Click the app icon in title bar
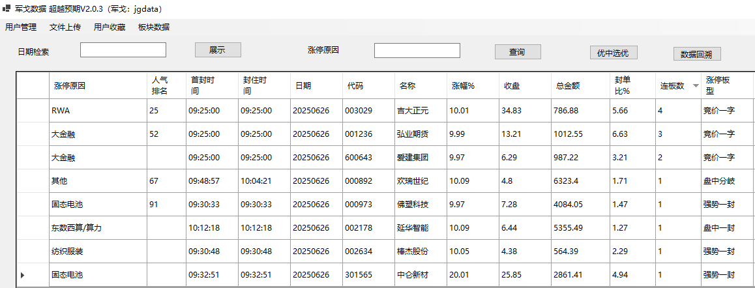Viewport: 755px width, 288px height. pyautogui.click(x=6, y=8)
